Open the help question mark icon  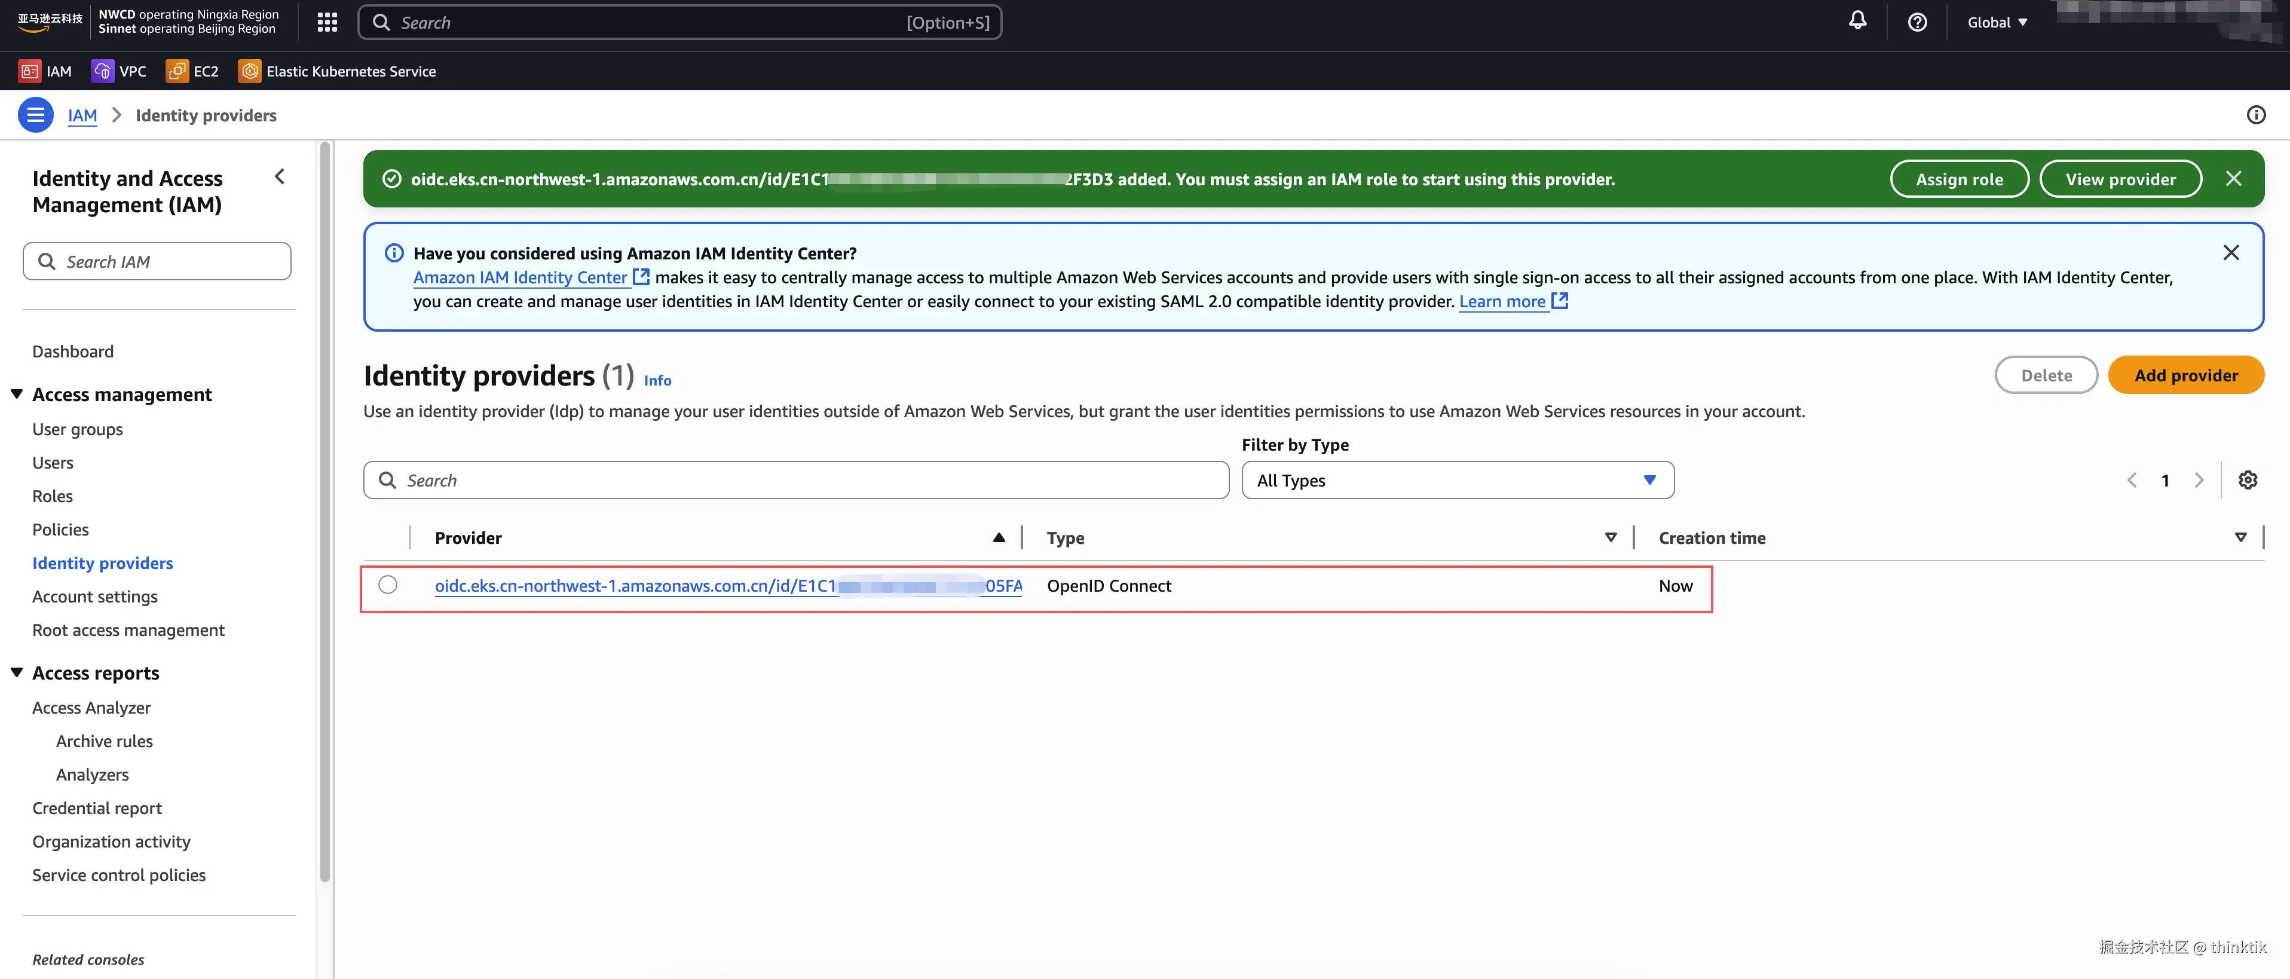(x=1917, y=22)
